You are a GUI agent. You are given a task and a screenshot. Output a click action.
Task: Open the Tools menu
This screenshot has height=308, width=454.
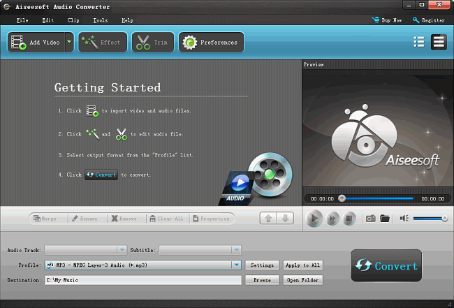coord(100,20)
